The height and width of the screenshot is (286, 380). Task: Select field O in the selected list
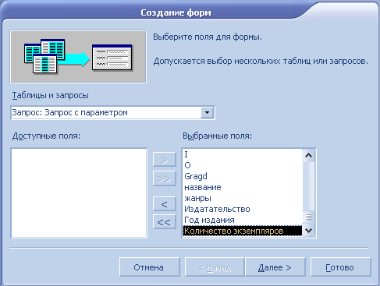pyautogui.click(x=243, y=165)
